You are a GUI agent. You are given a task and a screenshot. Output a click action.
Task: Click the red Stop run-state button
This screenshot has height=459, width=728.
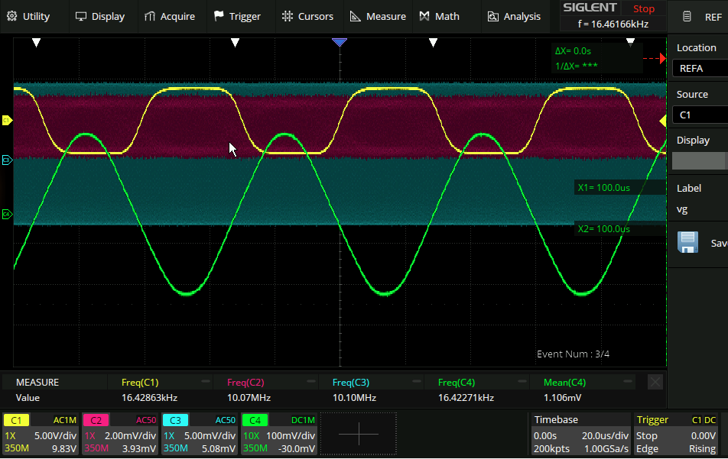pyautogui.click(x=644, y=9)
